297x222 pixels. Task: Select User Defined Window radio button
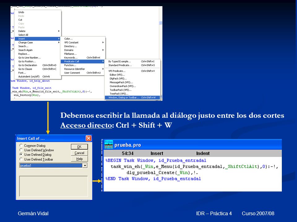(x=21, y=150)
